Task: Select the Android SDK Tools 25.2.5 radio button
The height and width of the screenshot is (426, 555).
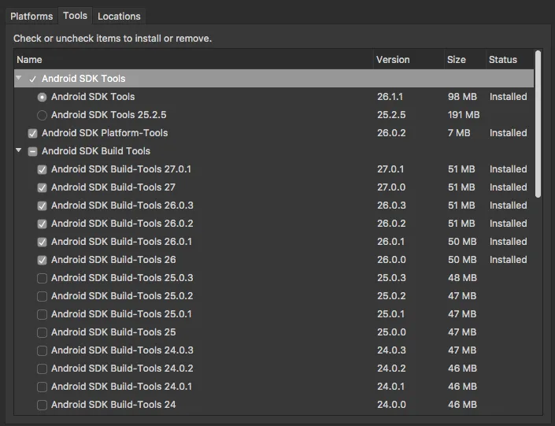Action: pos(43,115)
